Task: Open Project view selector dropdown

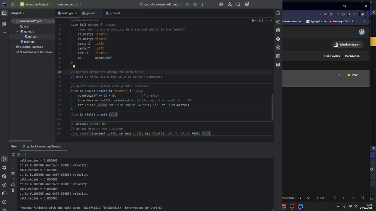Action: coord(18,13)
